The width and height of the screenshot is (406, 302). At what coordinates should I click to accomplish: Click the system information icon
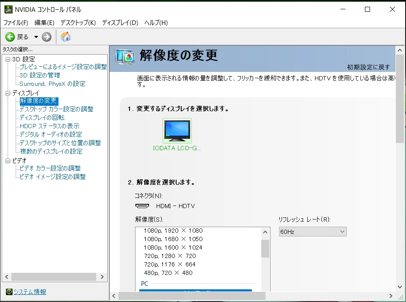point(9,292)
